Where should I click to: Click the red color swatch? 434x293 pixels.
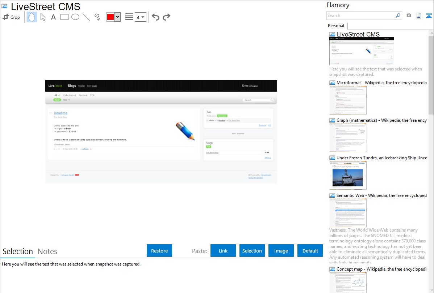110,17
